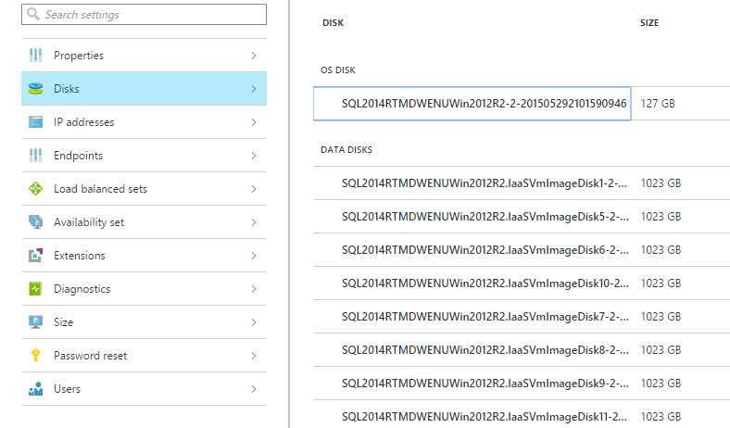Click the Availability set icon
This screenshot has width=730, height=428.
[x=36, y=222]
